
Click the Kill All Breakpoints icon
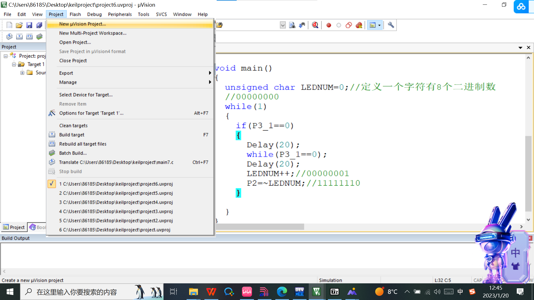pos(359,25)
